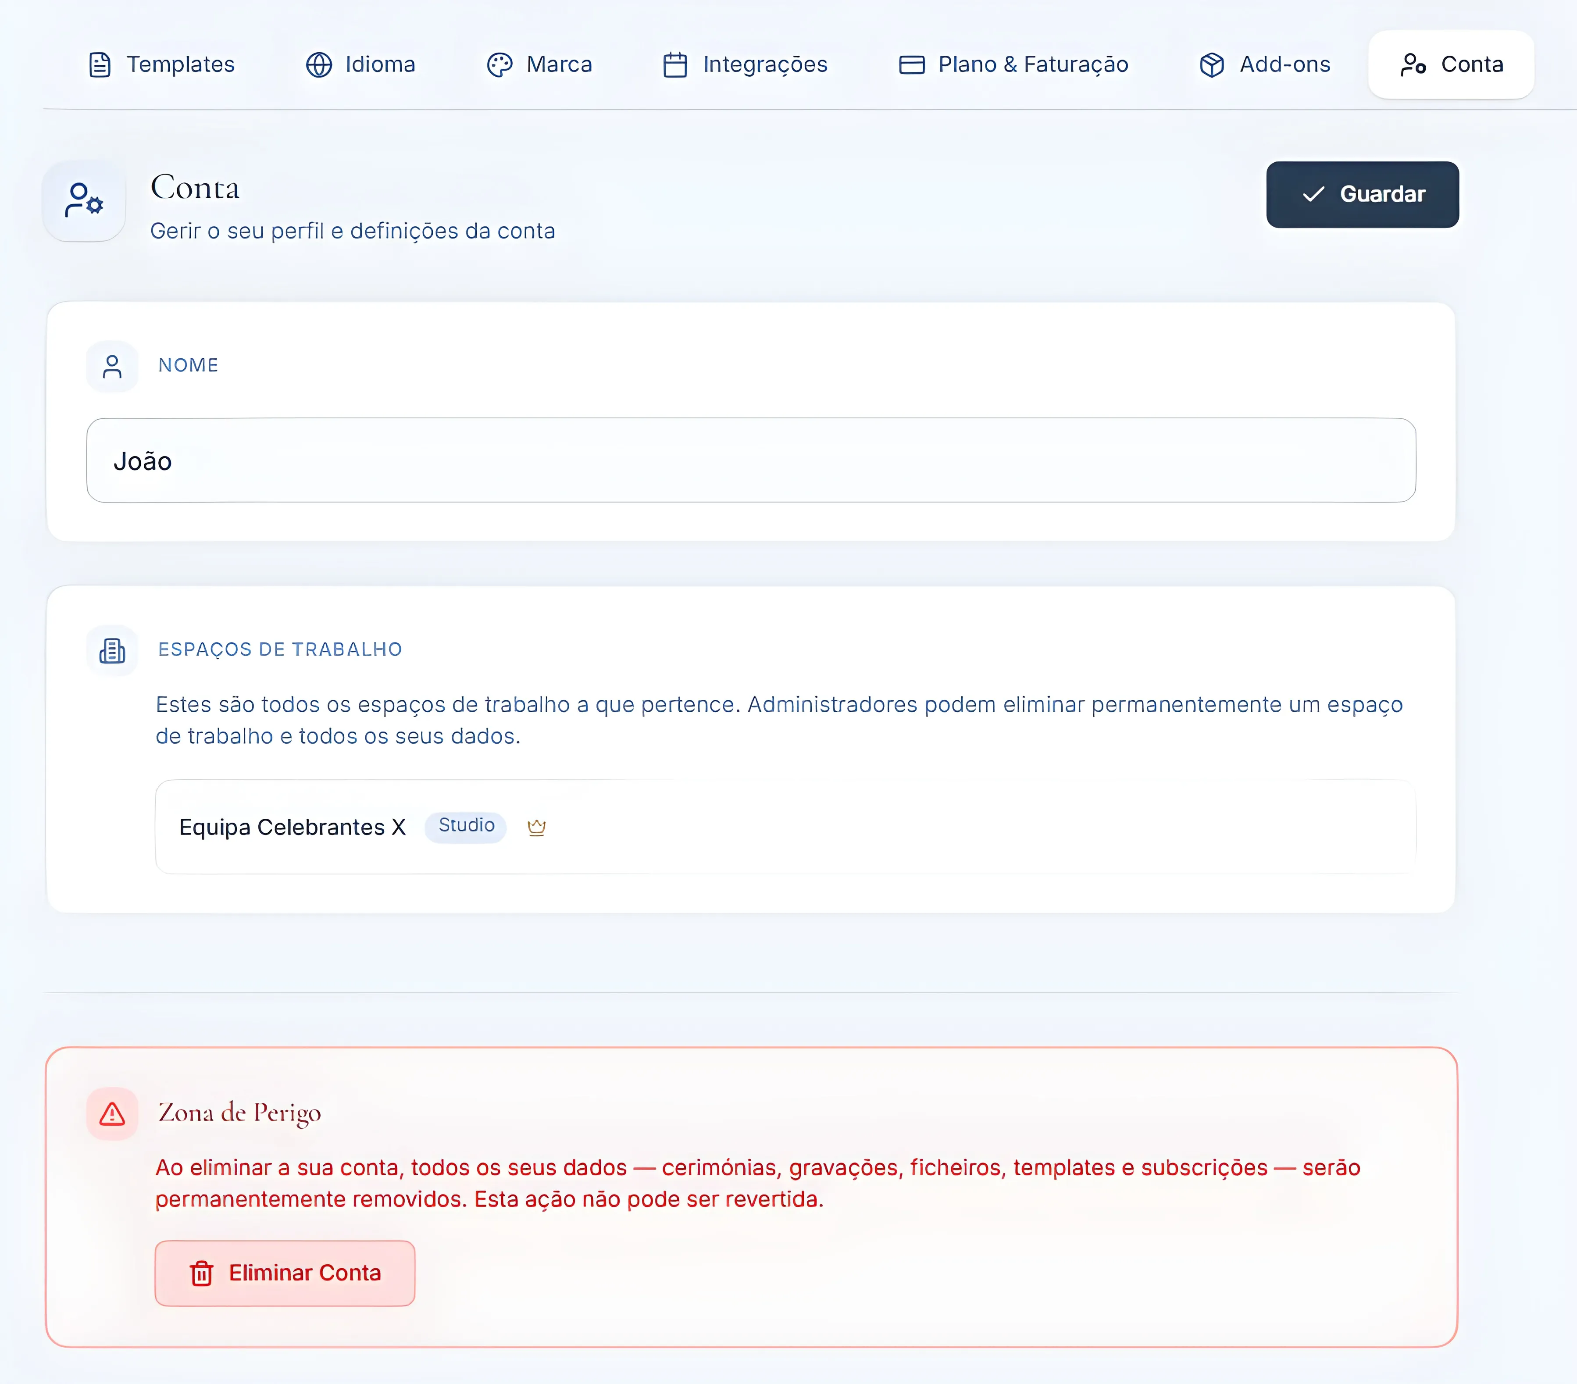Screen dimensions: 1577x1384
Task: Open the Integrações tab
Action: click(745, 65)
